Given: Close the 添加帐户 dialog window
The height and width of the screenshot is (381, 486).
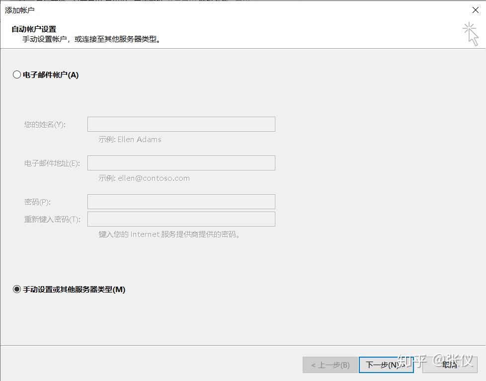Looking at the screenshot, I should click(x=476, y=10).
